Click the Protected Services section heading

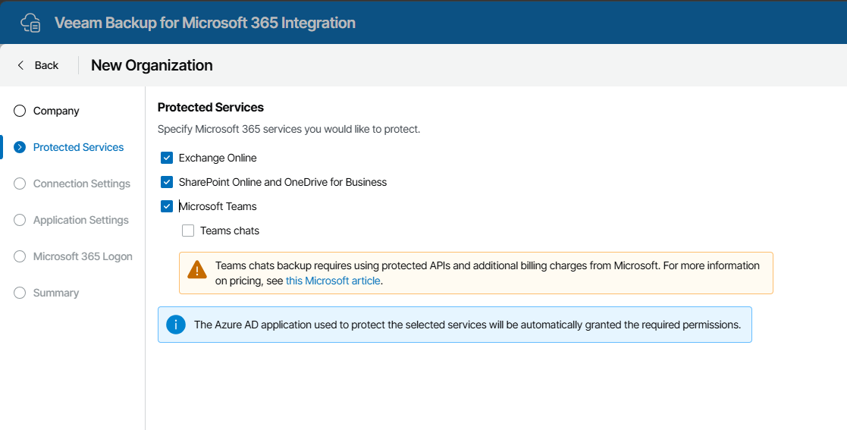point(211,108)
